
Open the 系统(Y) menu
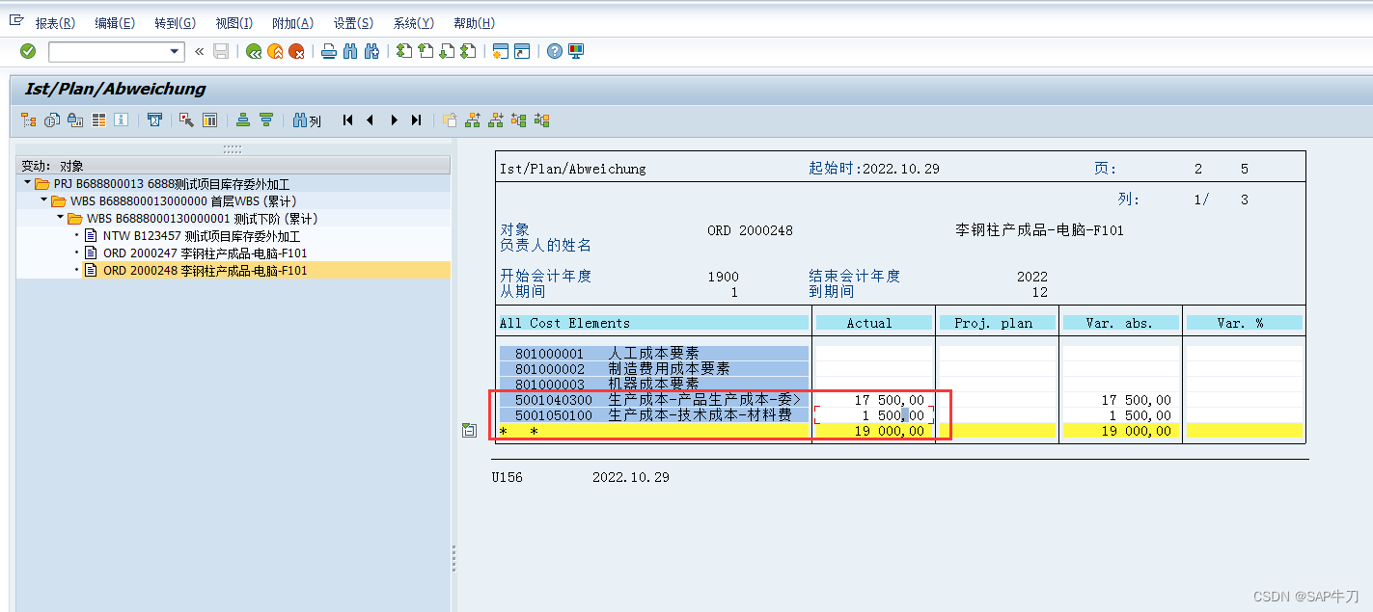pos(413,23)
